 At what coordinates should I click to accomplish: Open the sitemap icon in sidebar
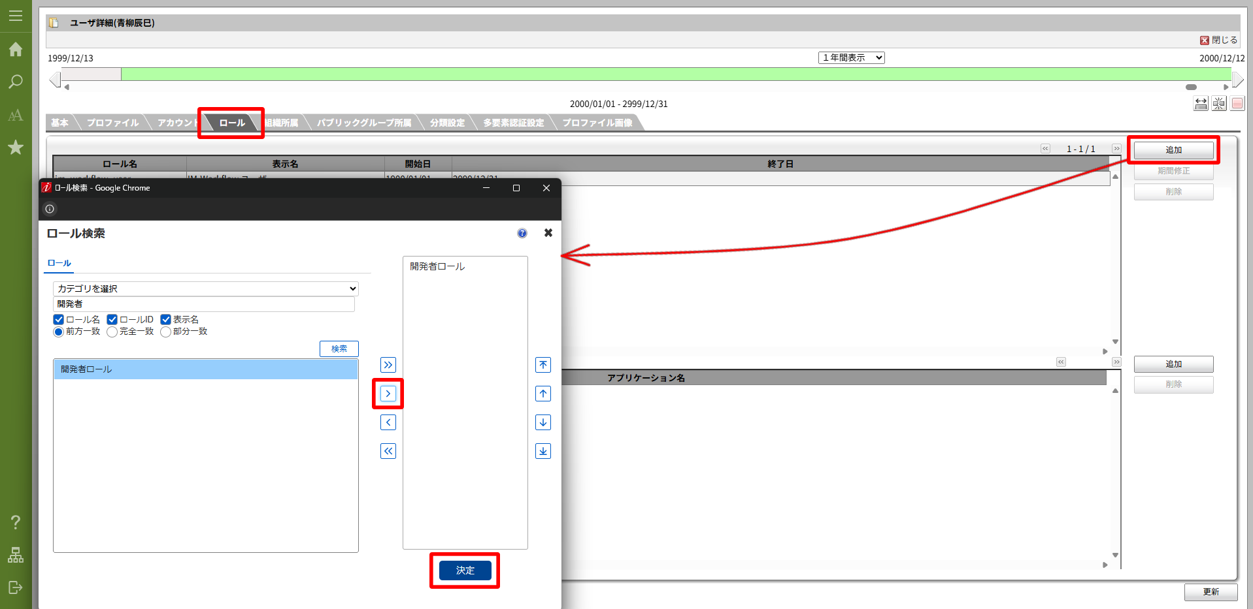coord(16,555)
